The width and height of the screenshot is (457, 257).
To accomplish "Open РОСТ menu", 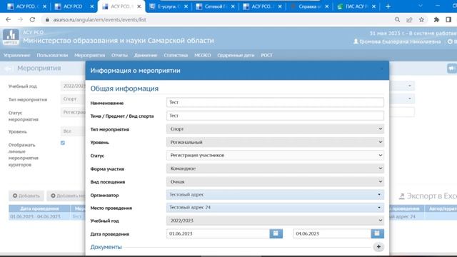I will point(266,55).
